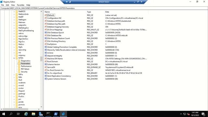The height and width of the screenshot is (117, 208).
Task: Select the Root Domain value name
Action: [x=53, y=61]
